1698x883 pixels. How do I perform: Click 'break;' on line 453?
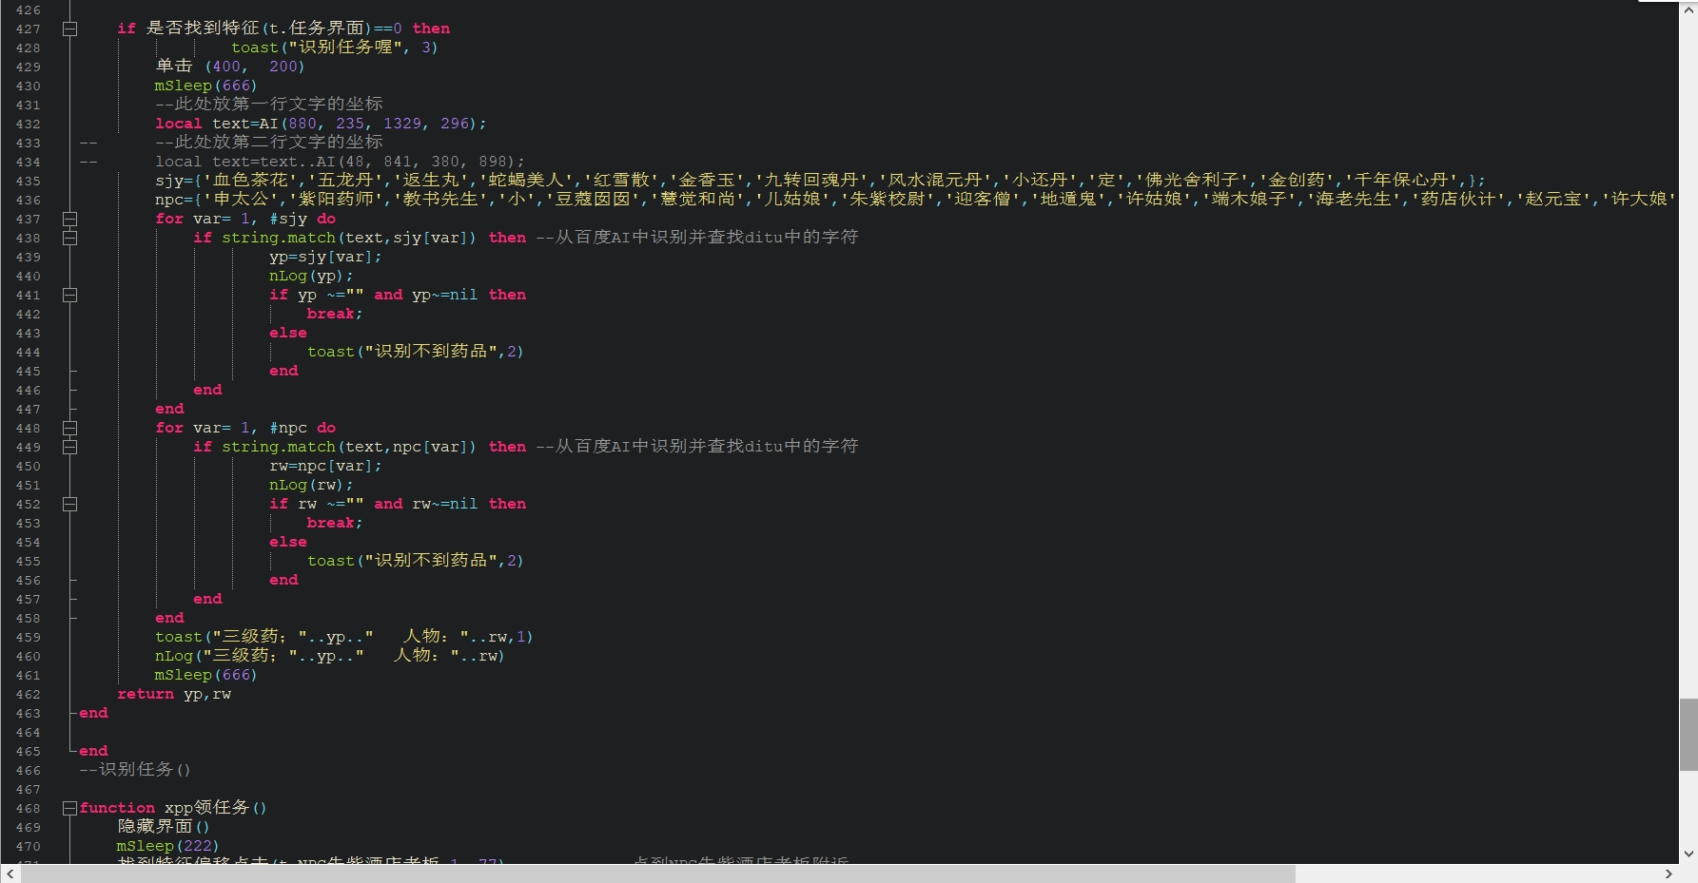[x=335, y=523]
